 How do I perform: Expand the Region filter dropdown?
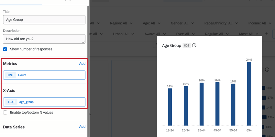tap(123, 23)
